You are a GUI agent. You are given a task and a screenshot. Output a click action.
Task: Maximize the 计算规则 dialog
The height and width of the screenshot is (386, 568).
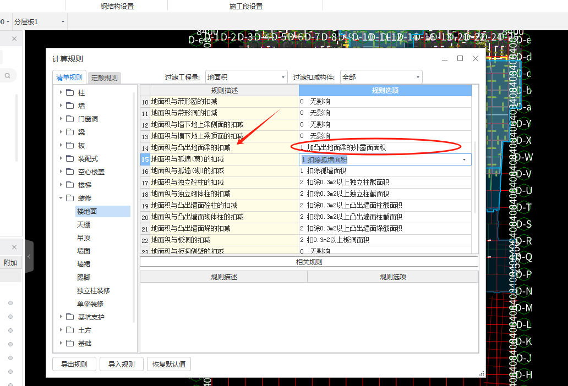point(460,59)
